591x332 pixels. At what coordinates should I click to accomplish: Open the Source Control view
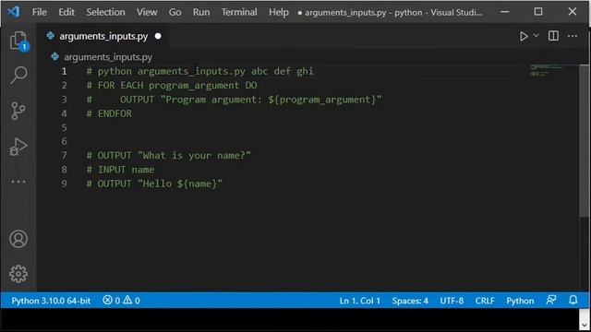pos(18,111)
